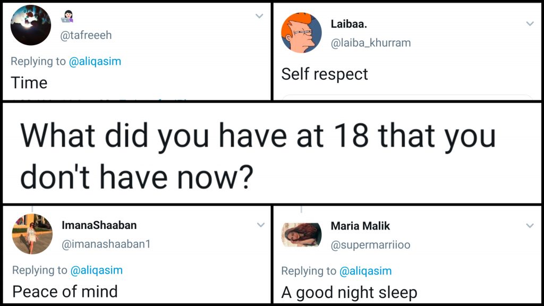Click the ImanaShaaban display name
Image resolution: width=544 pixels, height=306 pixels.
pos(99,225)
